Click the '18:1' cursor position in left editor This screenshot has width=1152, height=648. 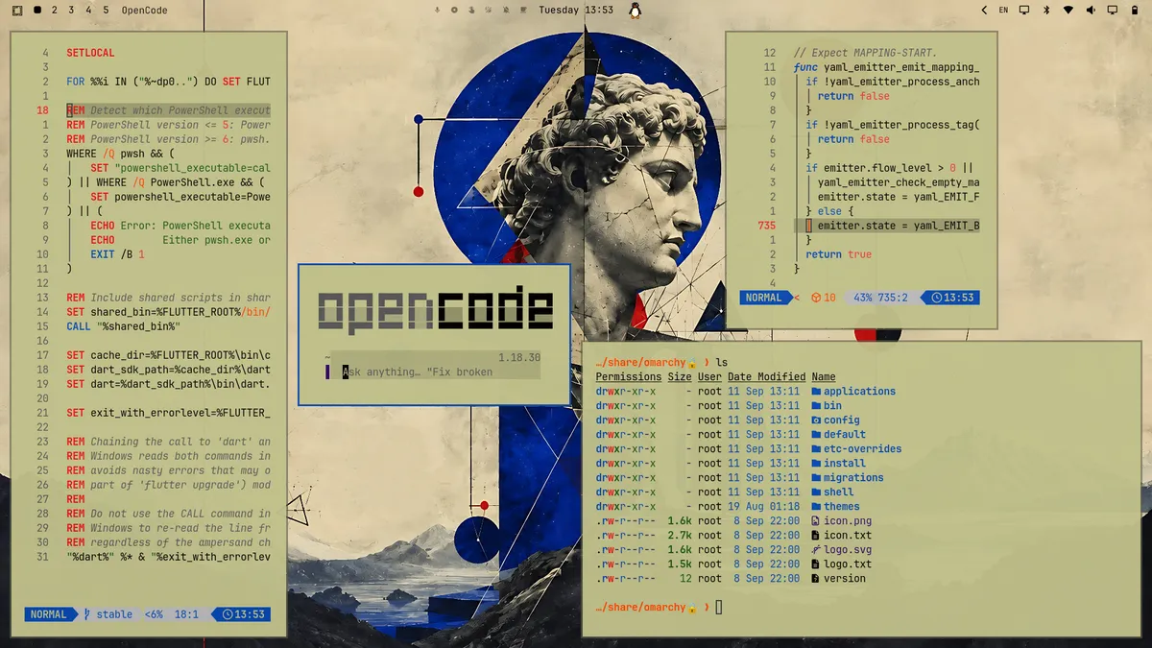tap(185, 614)
